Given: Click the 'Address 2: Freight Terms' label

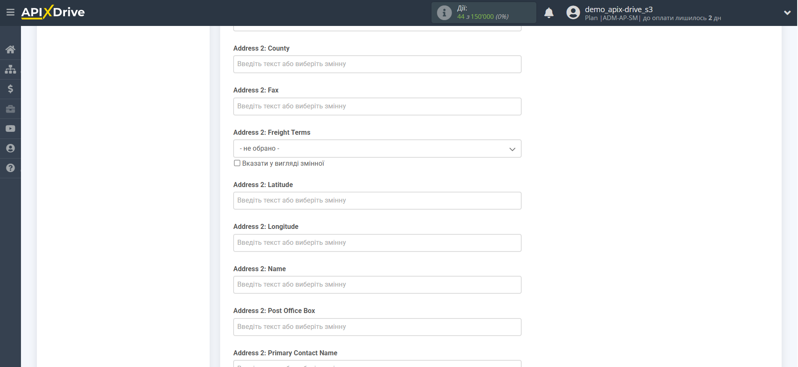Looking at the screenshot, I should [272, 132].
